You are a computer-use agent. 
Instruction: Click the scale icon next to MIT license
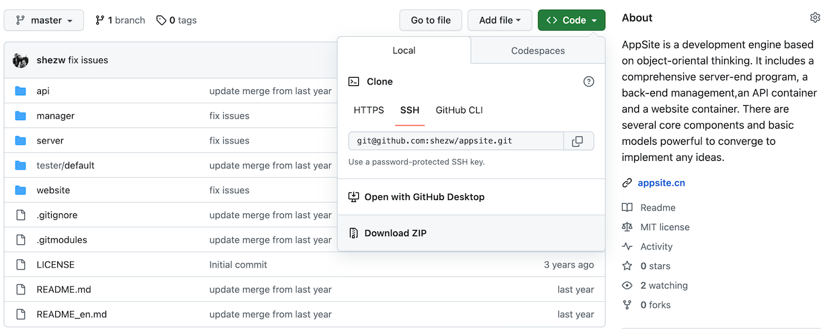click(627, 227)
